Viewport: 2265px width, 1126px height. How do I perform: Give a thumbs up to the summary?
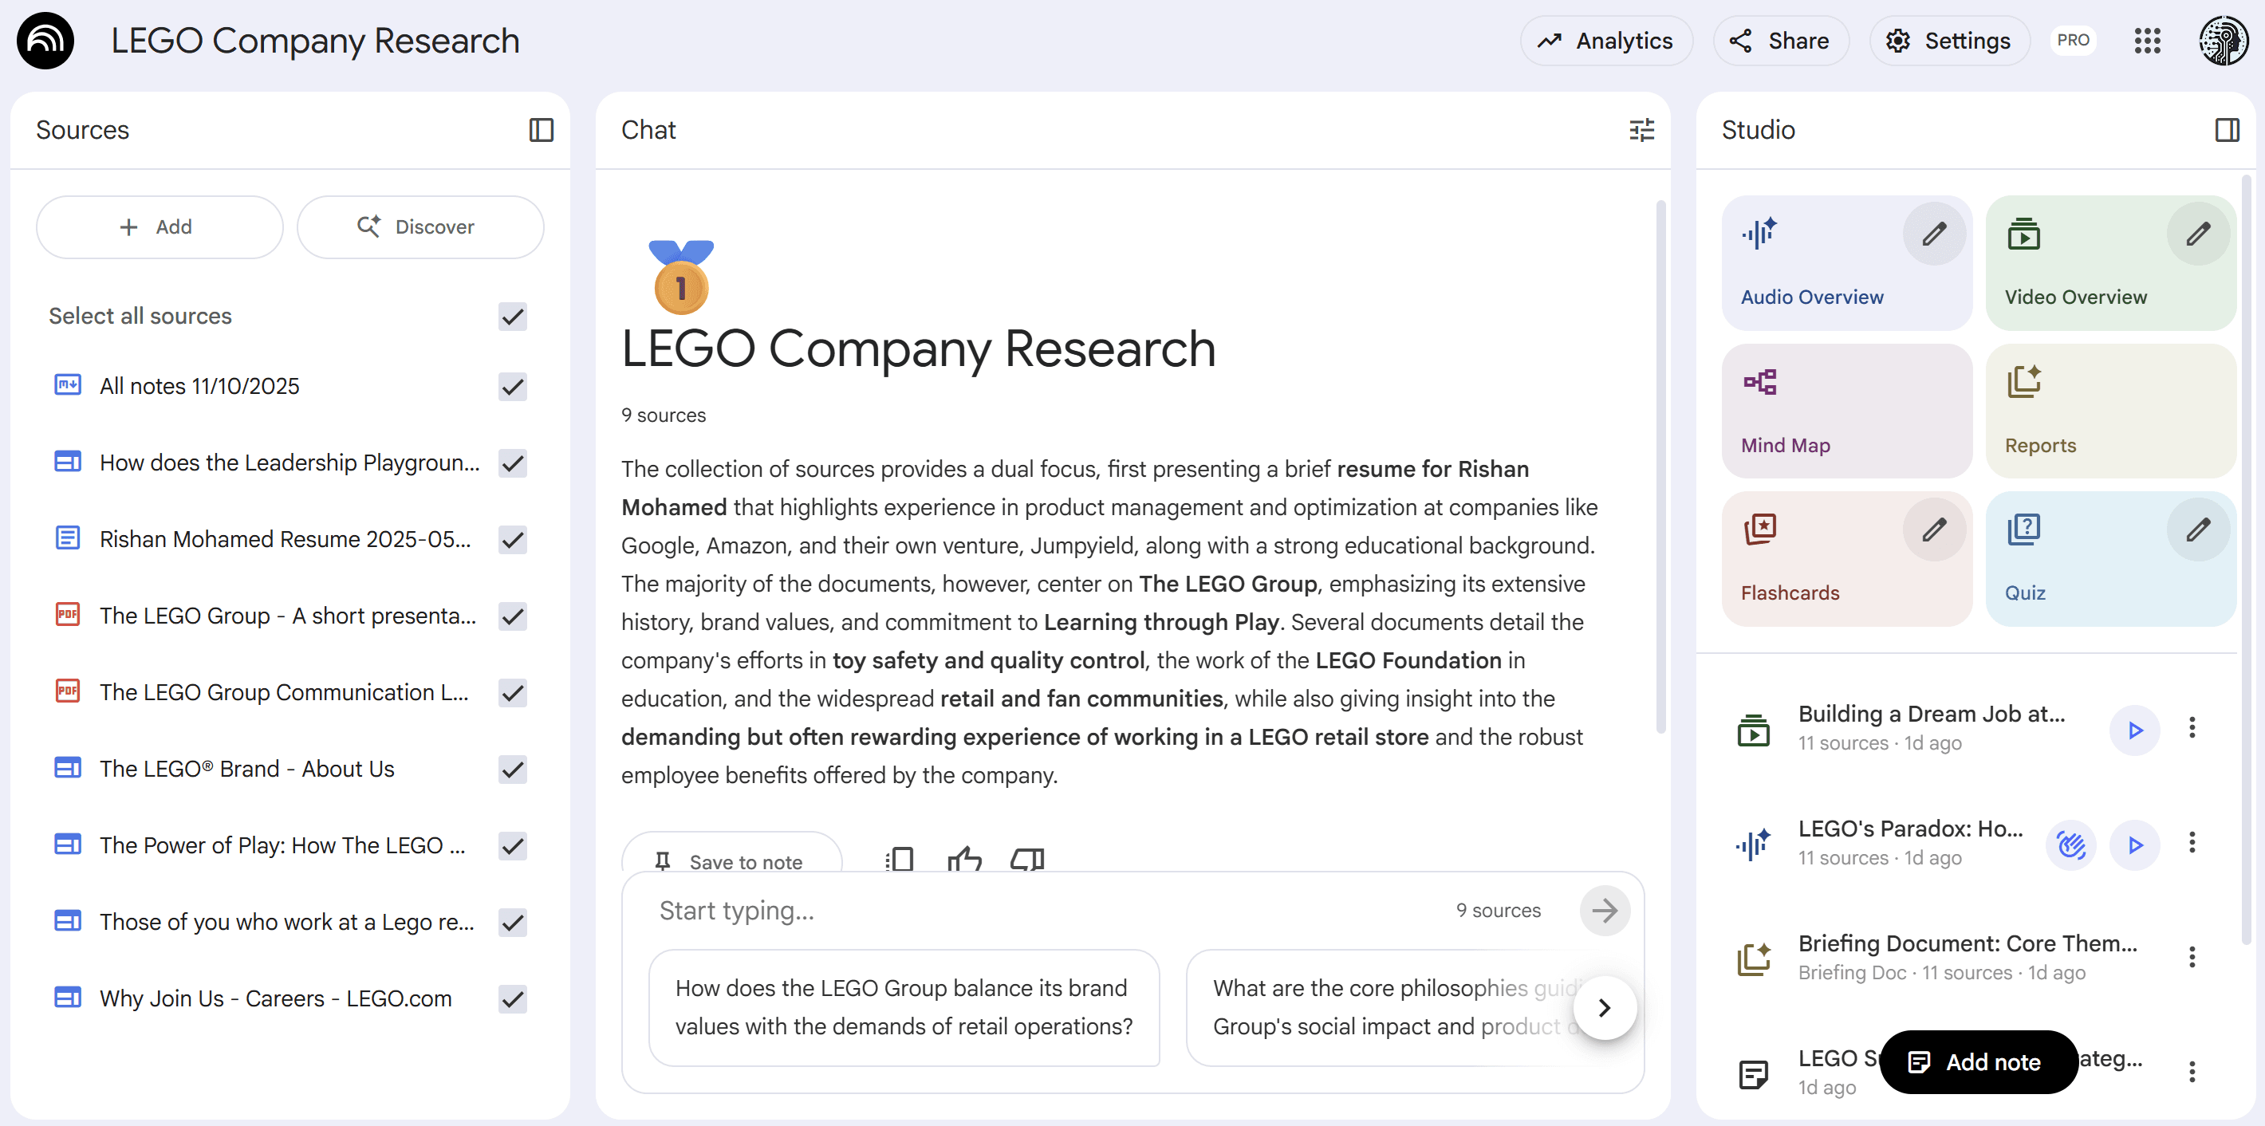click(x=964, y=860)
